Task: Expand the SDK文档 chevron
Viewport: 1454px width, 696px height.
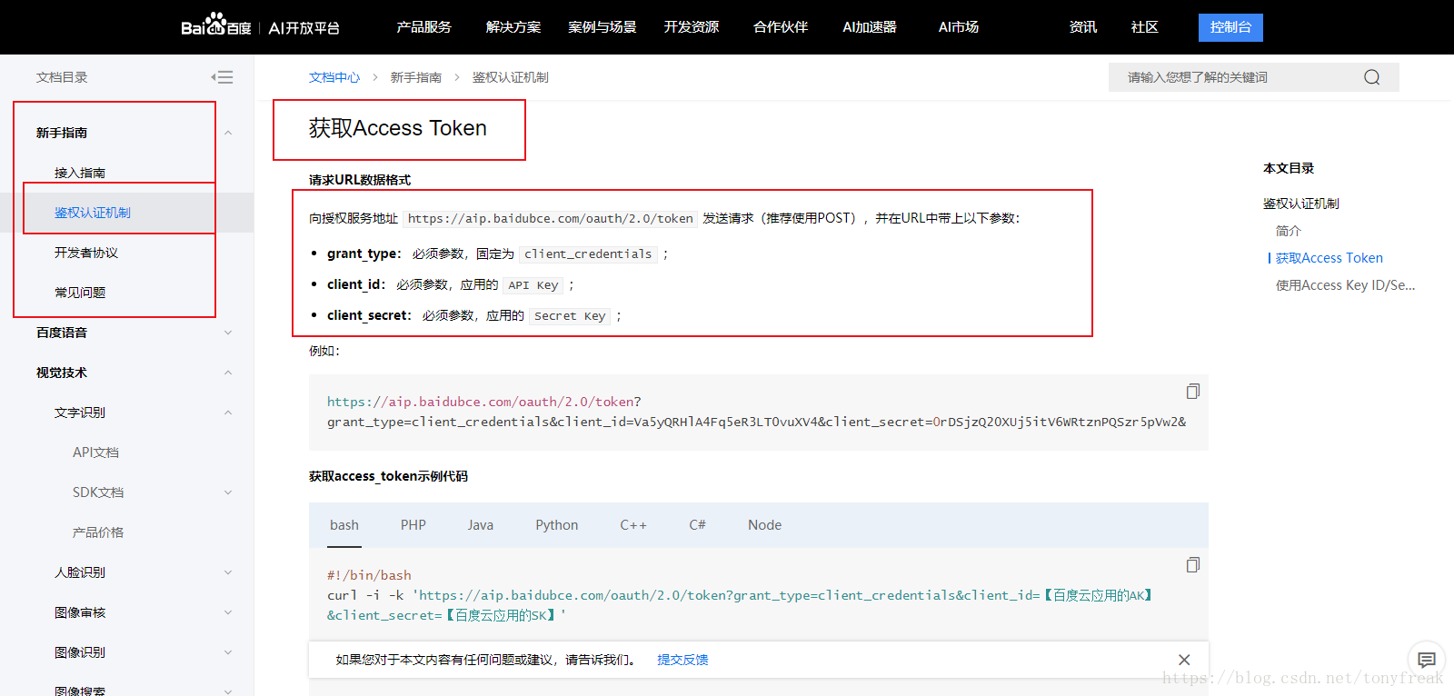Action: (x=228, y=492)
